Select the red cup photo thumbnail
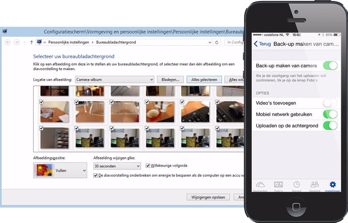 coord(160,111)
